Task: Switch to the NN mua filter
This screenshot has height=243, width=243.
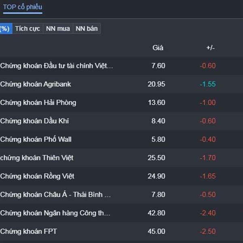Action: (x=58, y=29)
